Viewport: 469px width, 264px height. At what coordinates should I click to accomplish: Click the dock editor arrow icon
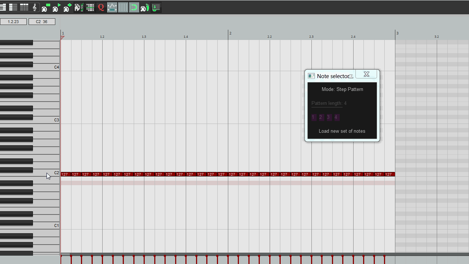[156, 7]
